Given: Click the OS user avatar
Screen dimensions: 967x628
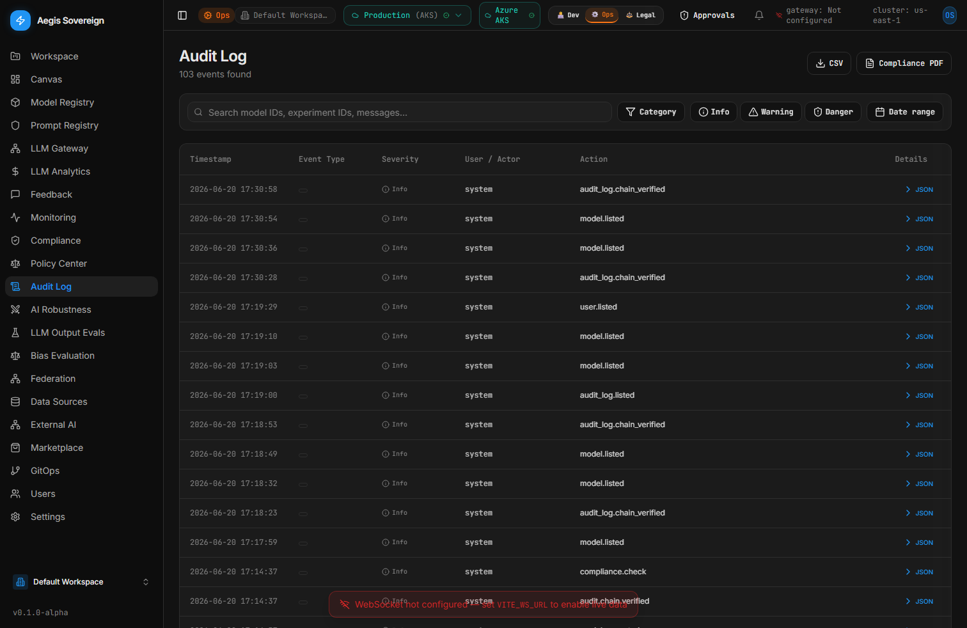Looking at the screenshot, I should coord(950,15).
